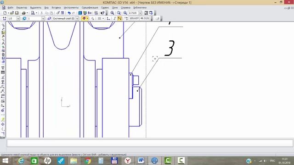This screenshot has width=294, height=165.
Task: Open the Вставка menu
Action: coord(56,8)
